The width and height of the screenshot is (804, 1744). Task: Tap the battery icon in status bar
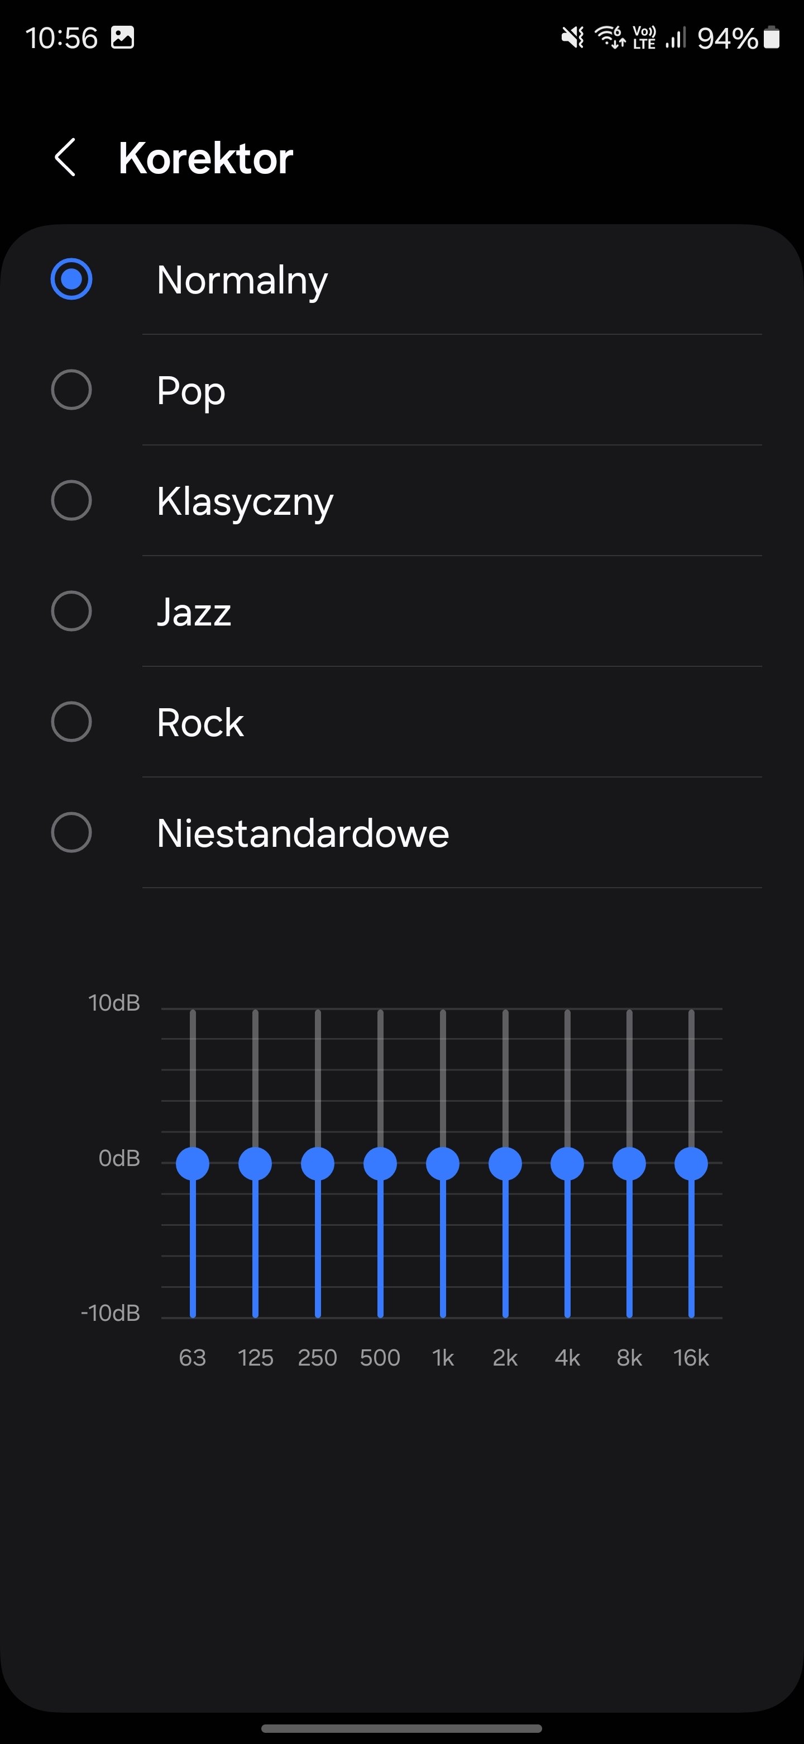pyautogui.click(x=772, y=38)
